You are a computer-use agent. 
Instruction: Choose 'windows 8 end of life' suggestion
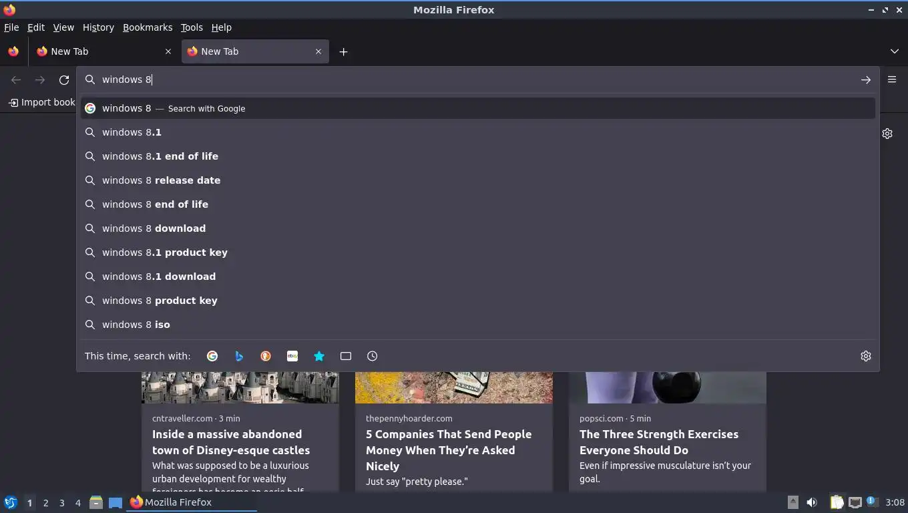[478, 204]
